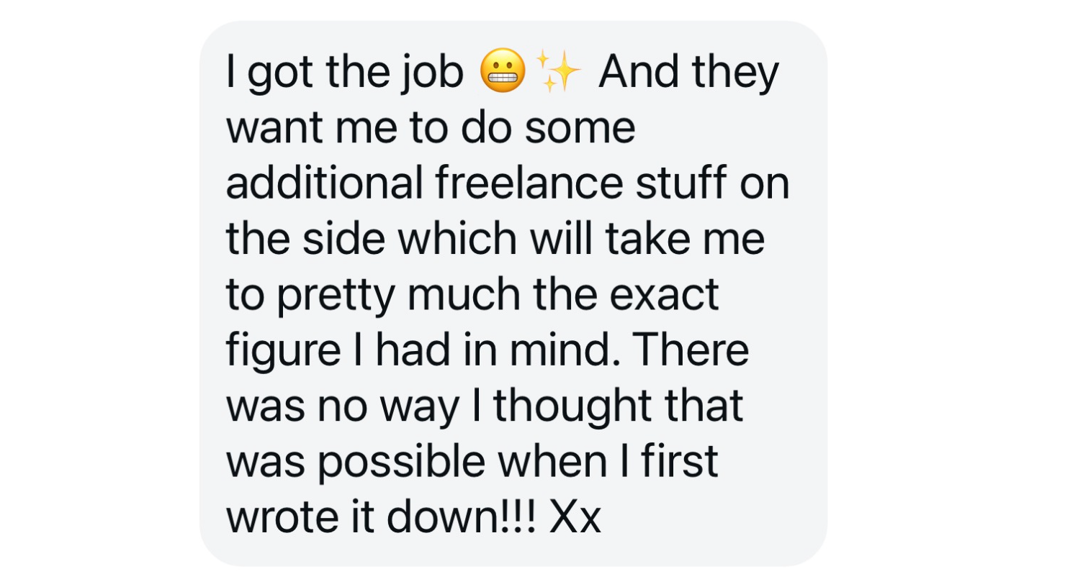This screenshot has height=587, width=1083.
Task: Click the words "And they" after the emojis
Action: 688,73
